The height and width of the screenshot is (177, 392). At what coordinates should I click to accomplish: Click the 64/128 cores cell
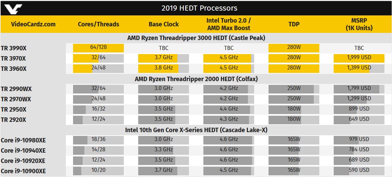(98, 48)
